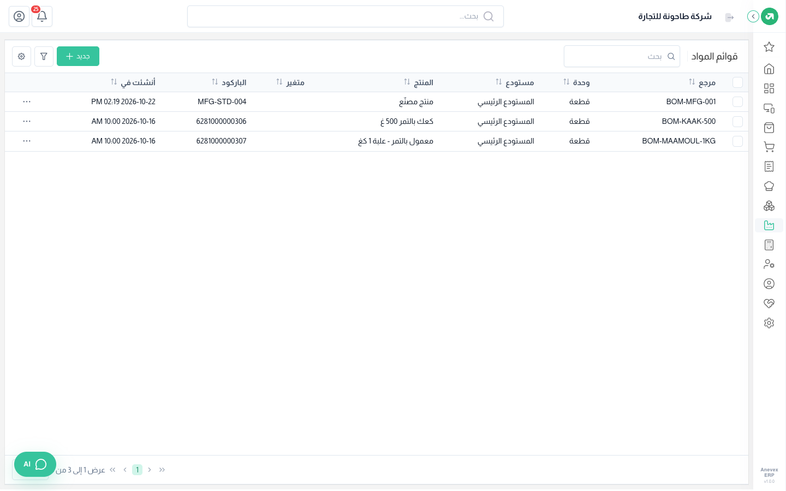This screenshot has width=786, height=491.
Task: Open row actions menu for BOM-KAAK-500
Action: (27, 121)
